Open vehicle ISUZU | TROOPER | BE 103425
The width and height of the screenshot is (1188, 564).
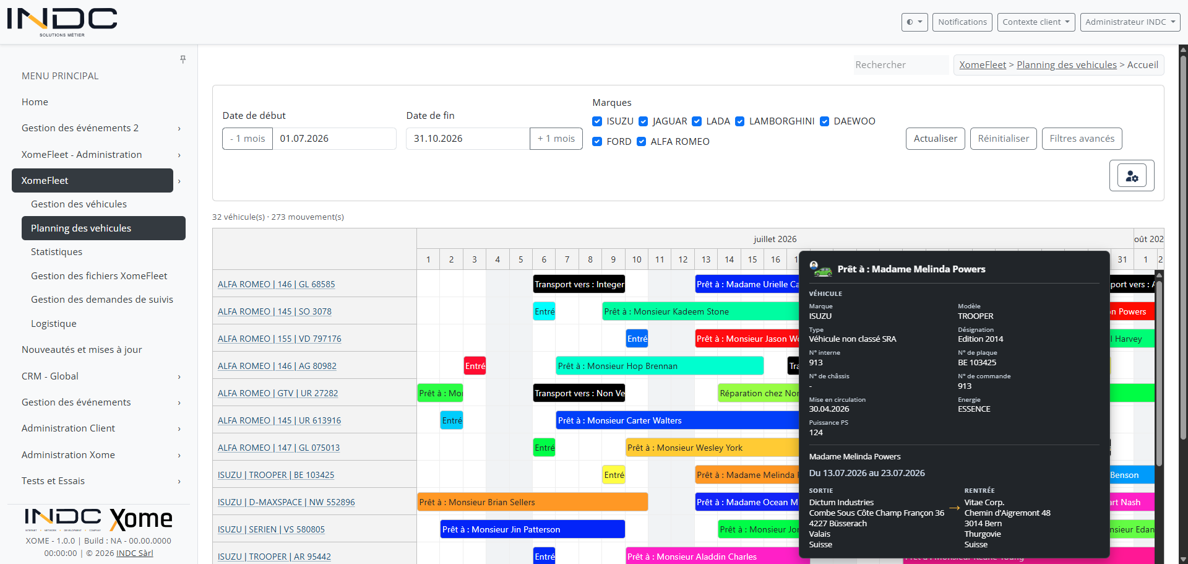[276, 475]
